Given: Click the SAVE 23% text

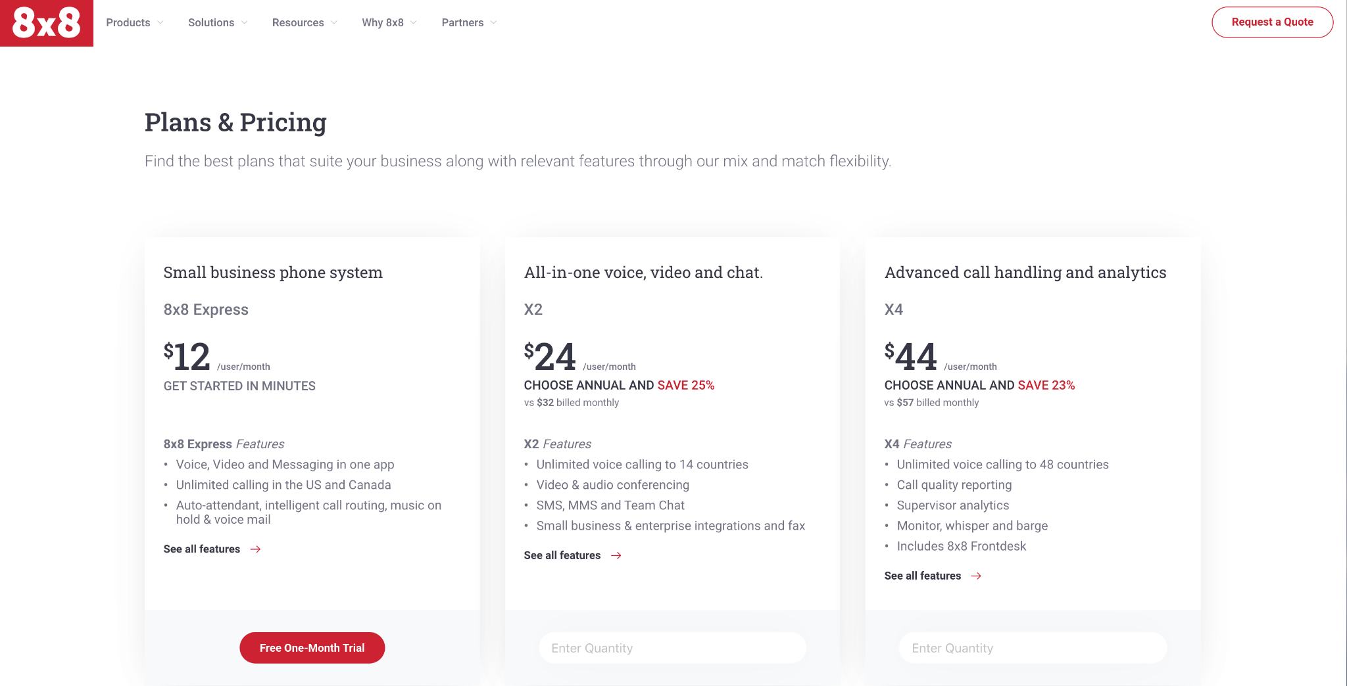Looking at the screenshot, I should click(1046, 386).
